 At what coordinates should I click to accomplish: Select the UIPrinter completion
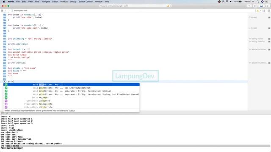click(72, 100)
